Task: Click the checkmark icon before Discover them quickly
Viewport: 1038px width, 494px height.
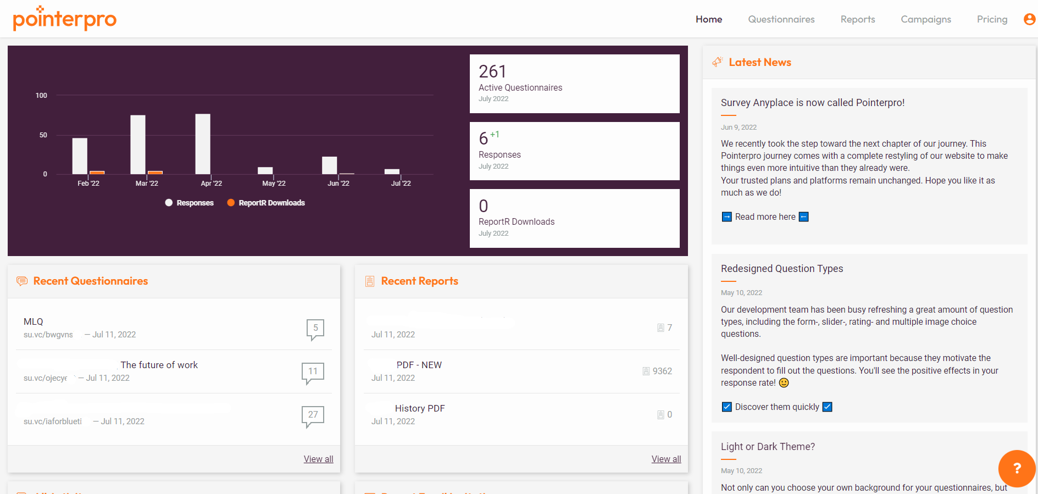Action: 726,407
